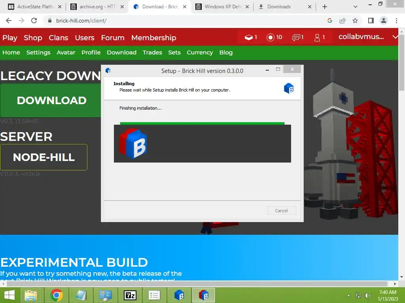Open Play in the red navbar
This screenshot has height=303, width=405.
10,37
